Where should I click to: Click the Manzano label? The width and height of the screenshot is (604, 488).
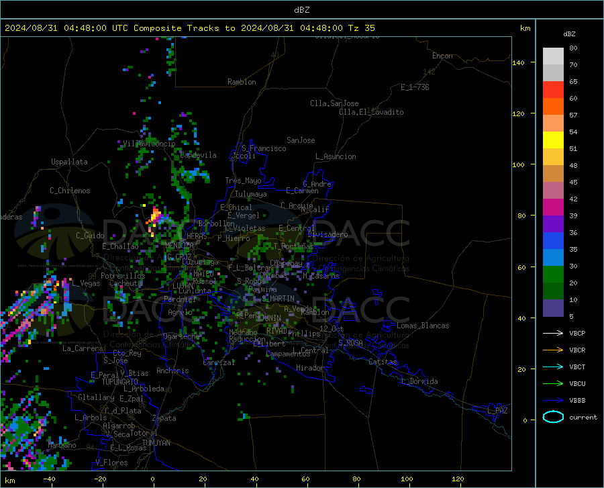click(x=62, y=445)
